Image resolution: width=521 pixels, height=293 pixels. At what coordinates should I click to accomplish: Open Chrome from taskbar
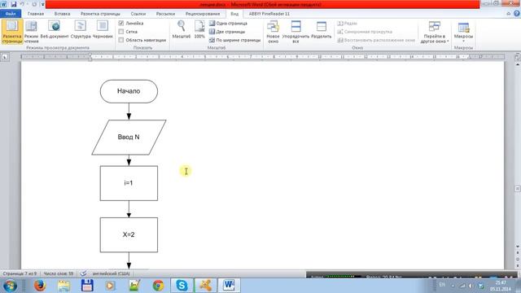(x=158, y=286)
